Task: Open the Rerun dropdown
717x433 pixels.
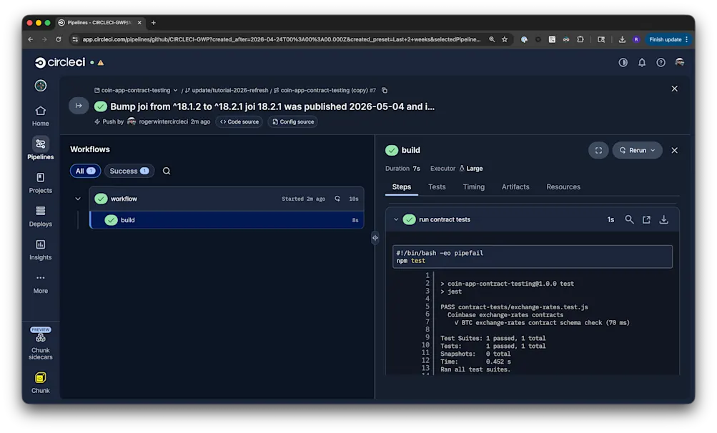Action: click(x=637, y=151)
